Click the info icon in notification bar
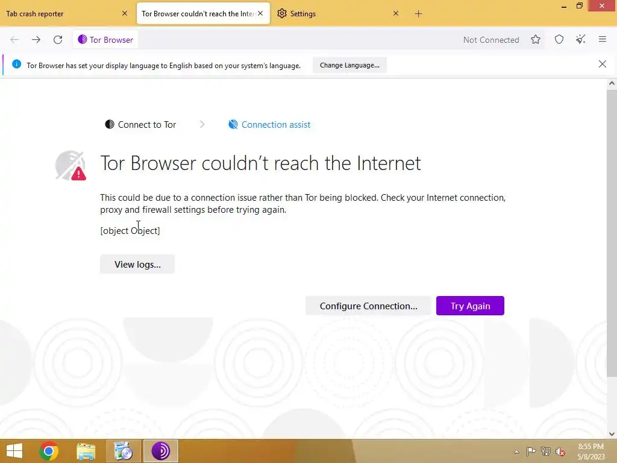The width and height of the screenshot is (617, 463). click(x=16, y=64)
